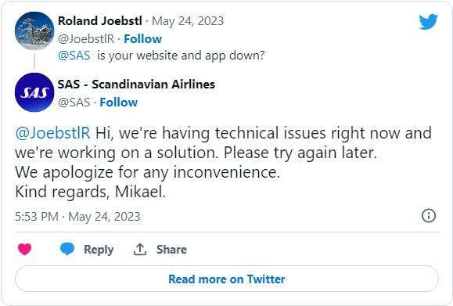Click Read more on Twitter button
This screenshot has height=306, width=453.
tap(227, 279)
